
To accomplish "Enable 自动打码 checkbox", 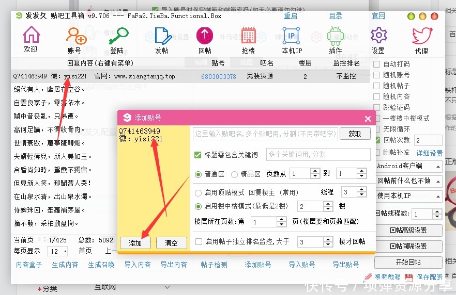I will [x=376, y=64].
